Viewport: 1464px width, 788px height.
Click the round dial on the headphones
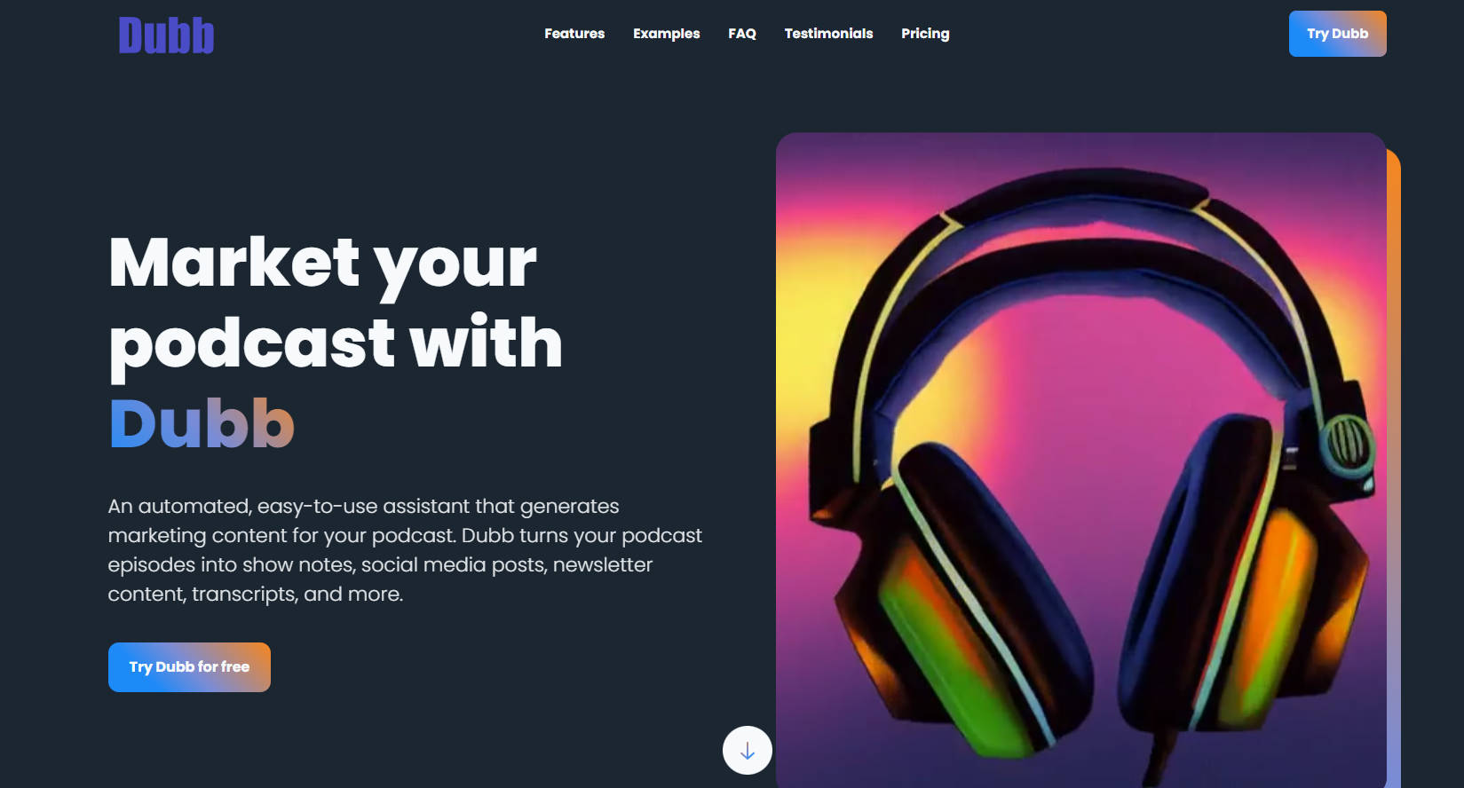1347,442
